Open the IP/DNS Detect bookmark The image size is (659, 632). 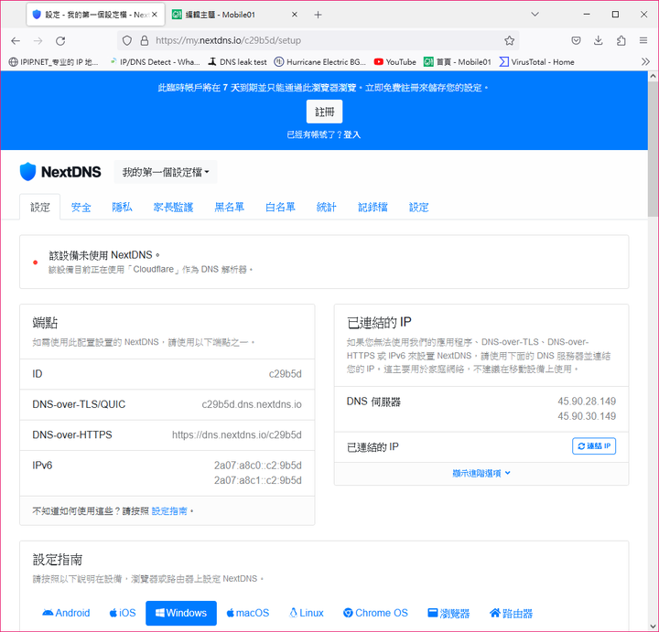pos(155,61)
